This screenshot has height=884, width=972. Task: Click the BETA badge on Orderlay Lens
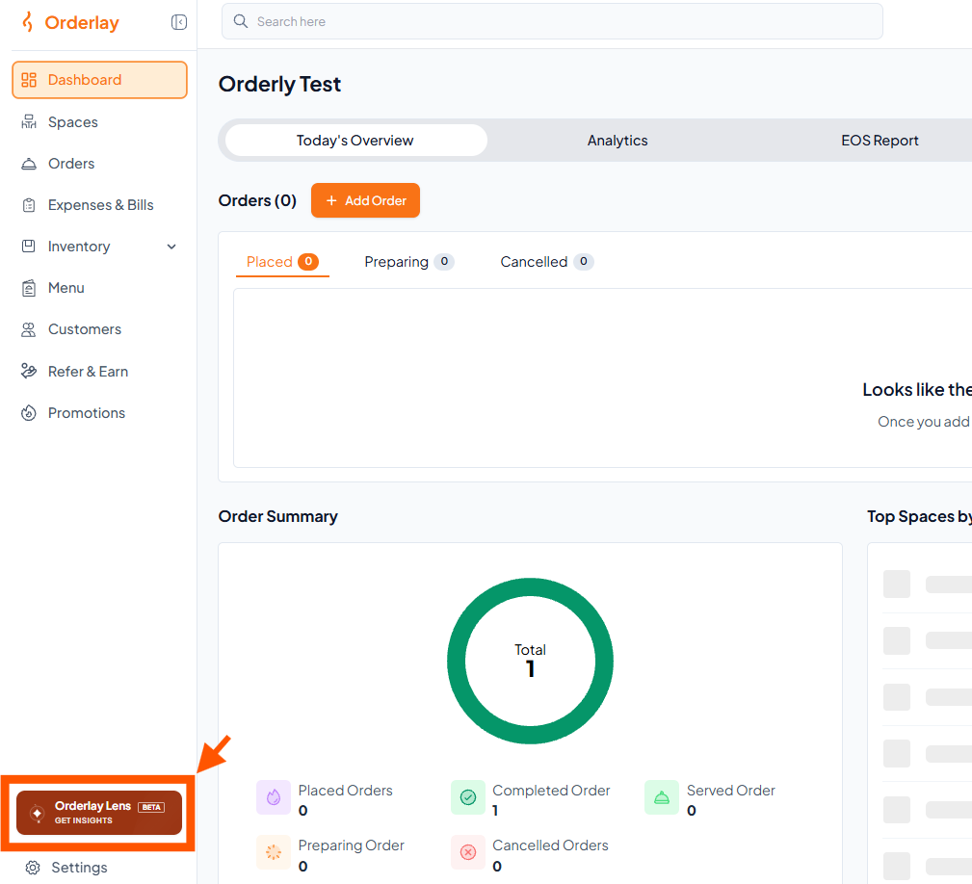coord(151,807)
